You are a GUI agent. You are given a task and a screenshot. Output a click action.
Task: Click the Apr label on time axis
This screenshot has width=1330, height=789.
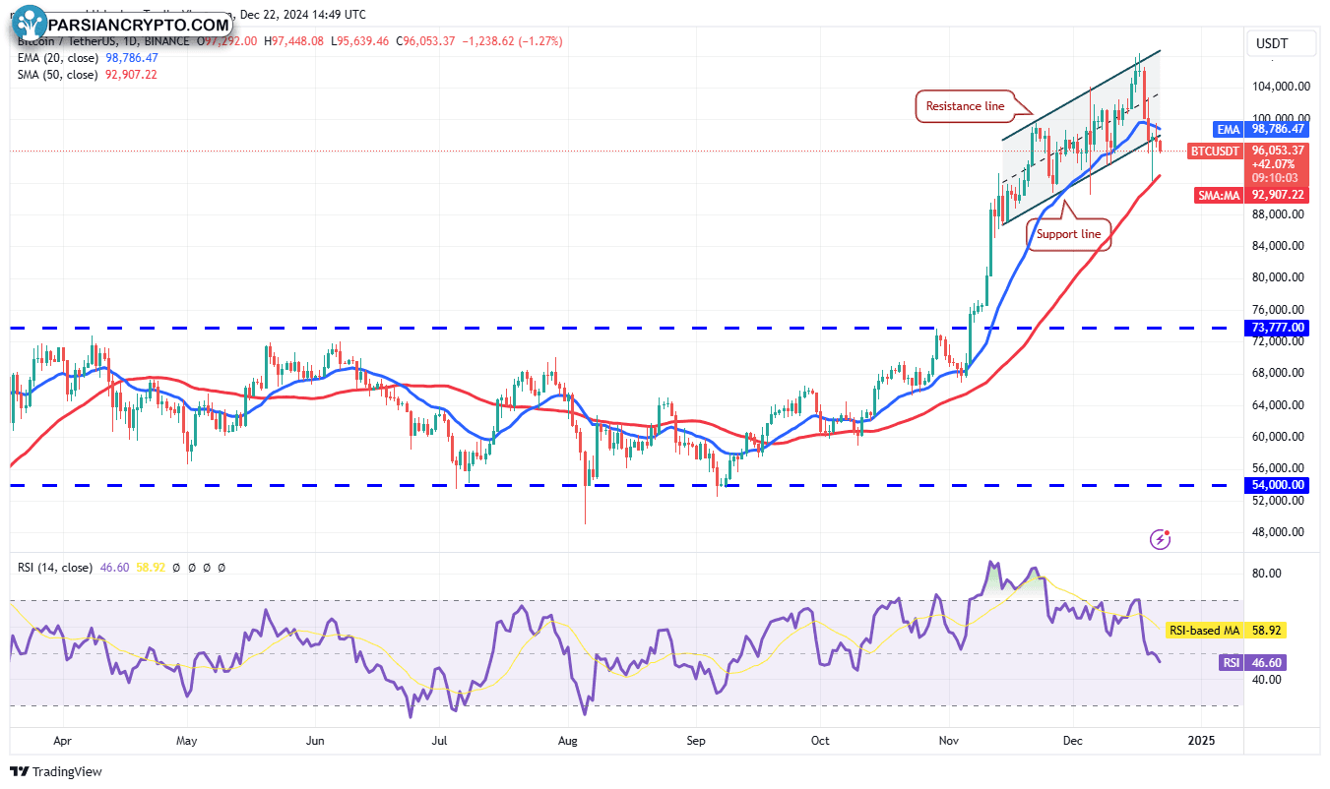tap(62, 739)
